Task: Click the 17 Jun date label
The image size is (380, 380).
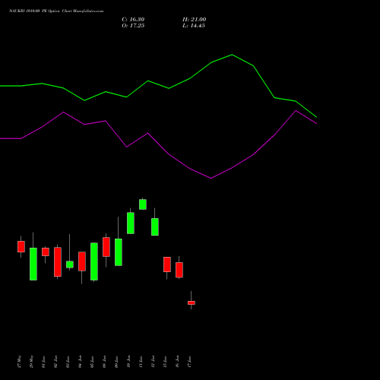Action: [x=190, y=362]
